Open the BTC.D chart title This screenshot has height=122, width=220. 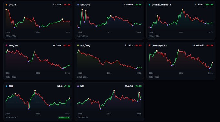12,5
